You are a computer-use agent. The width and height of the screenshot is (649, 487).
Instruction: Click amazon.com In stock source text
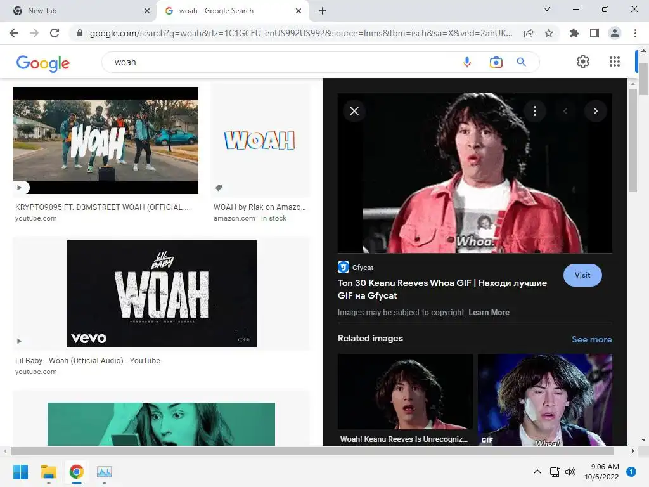(250, 218)
